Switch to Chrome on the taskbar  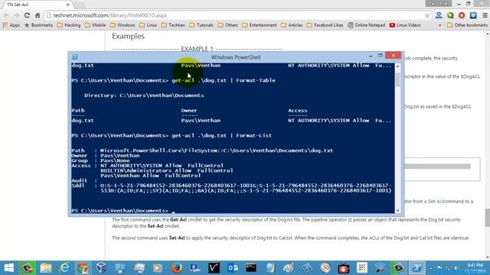pos(83,268)
